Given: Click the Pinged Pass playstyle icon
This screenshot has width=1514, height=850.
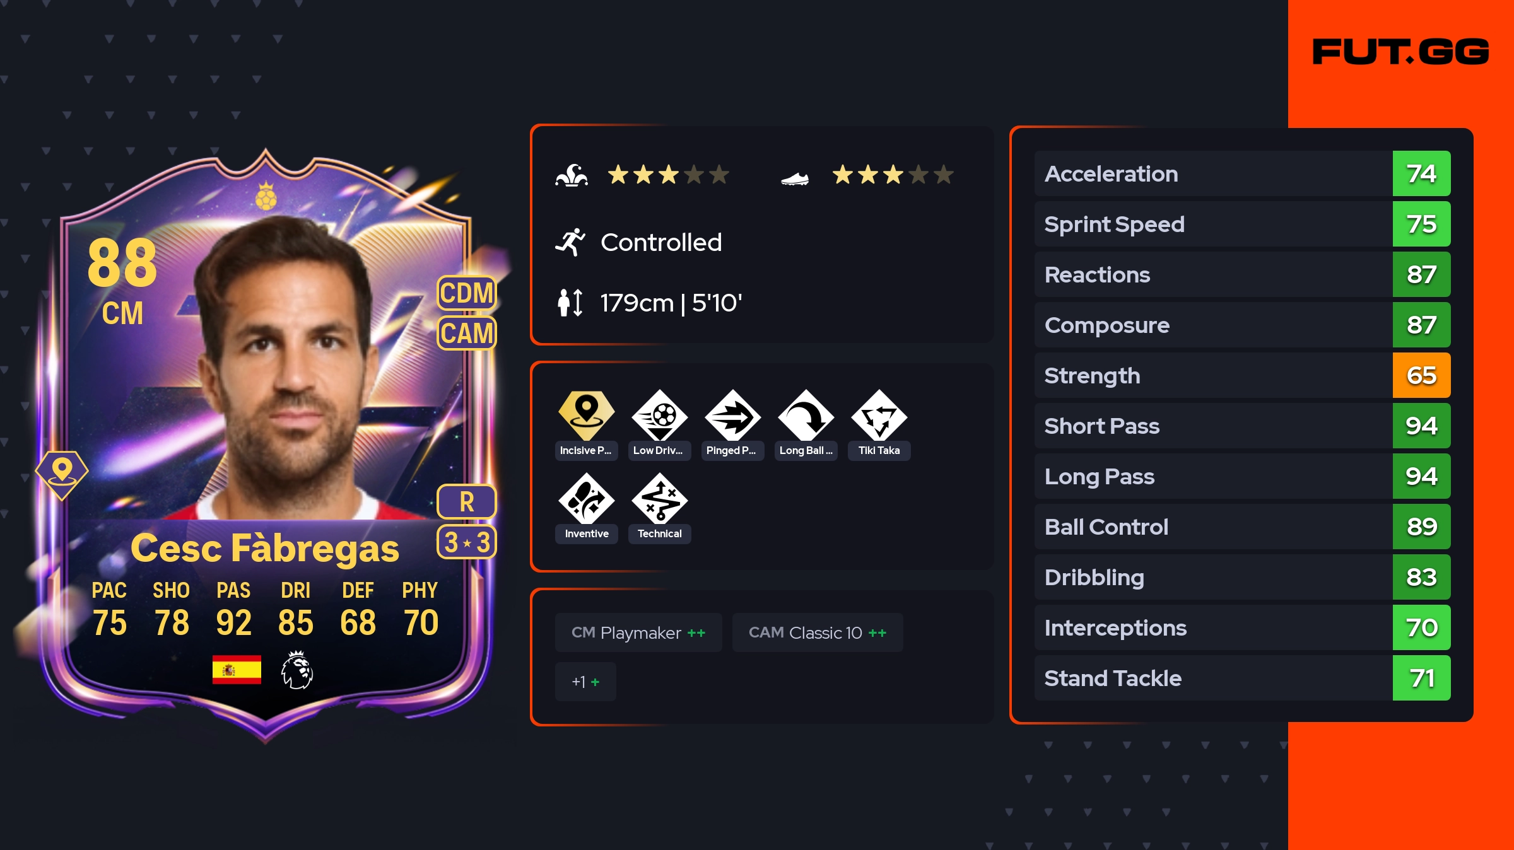Looking at the screenshot, I should [732, 416].
